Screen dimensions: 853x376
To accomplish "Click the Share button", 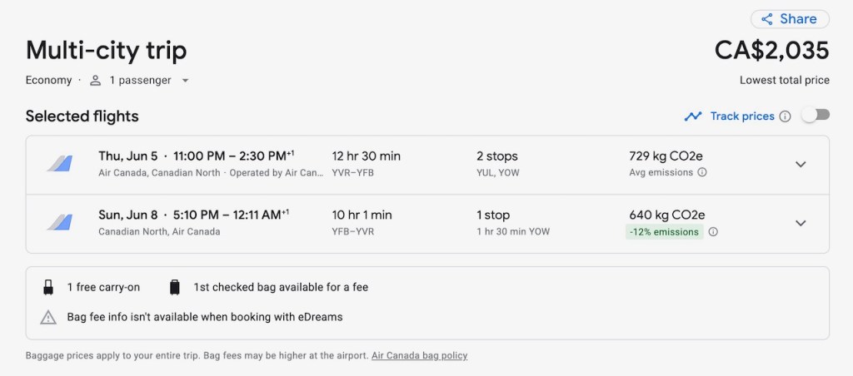I will coord(789,19).
